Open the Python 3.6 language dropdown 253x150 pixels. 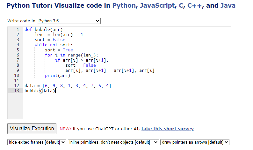69,21
